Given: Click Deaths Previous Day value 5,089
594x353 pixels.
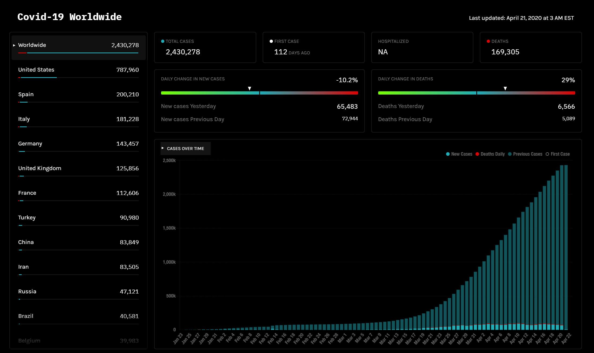Looking at the screenshot, I should [x=568, y=119].
